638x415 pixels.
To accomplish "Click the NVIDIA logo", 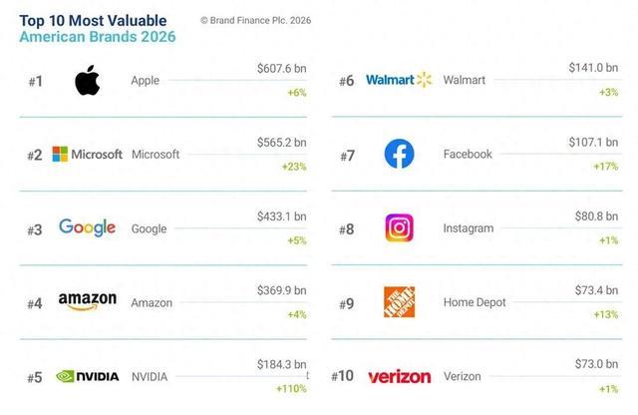I will (88, 377).
